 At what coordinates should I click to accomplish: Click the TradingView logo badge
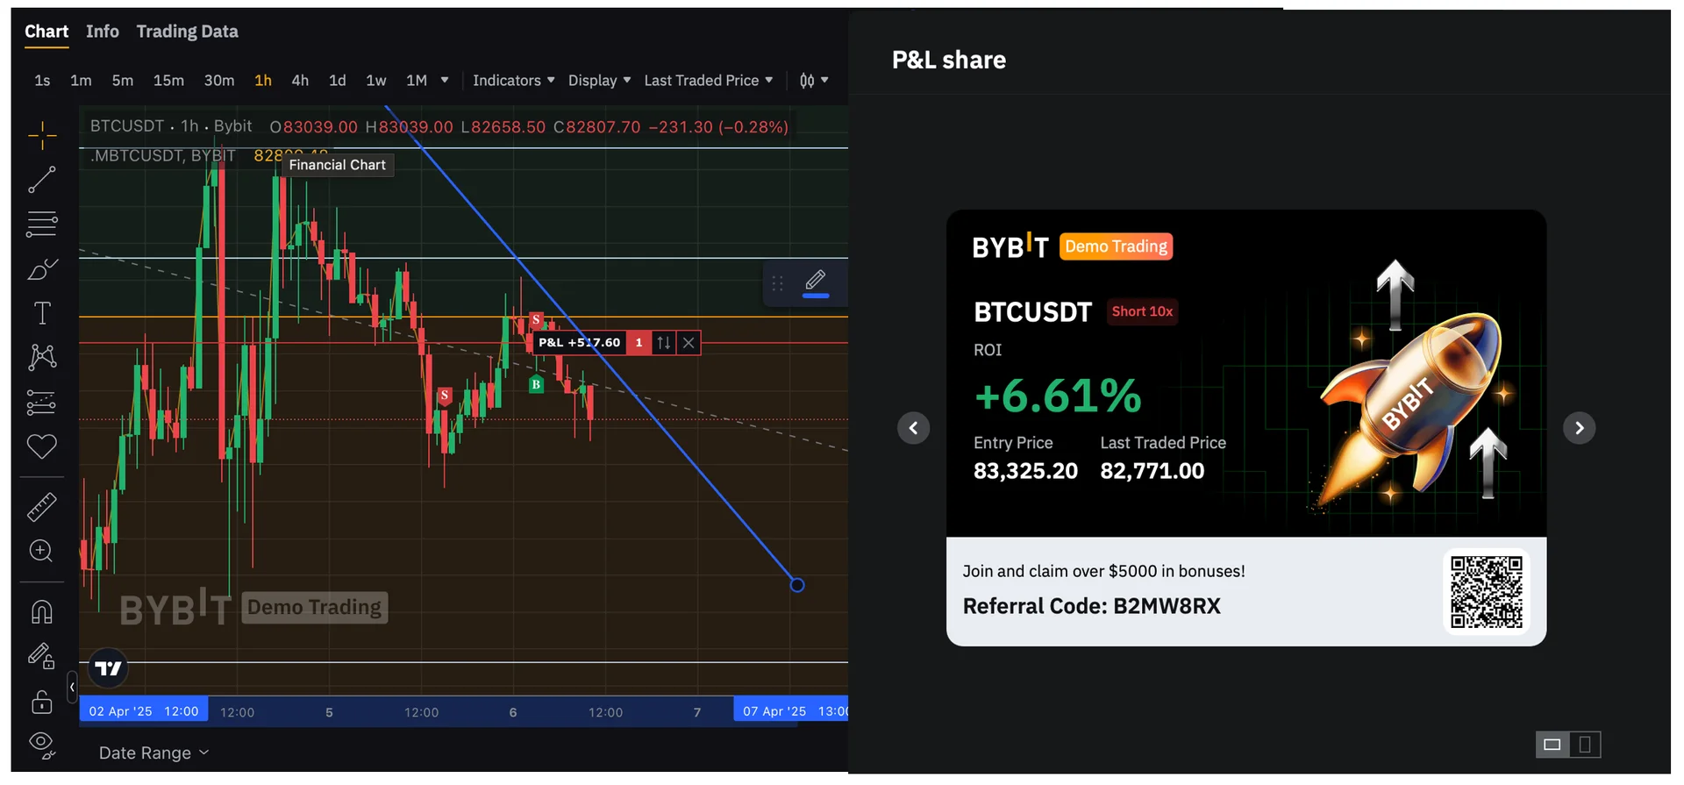pyautogui.click(x=109, y=668)
